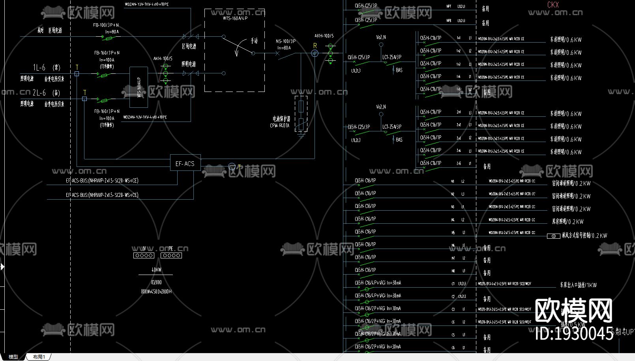The width and height of the screenshot is (635, 361).
Task: Expand the left edge panel arrow
Action: [x=2, y=267]
